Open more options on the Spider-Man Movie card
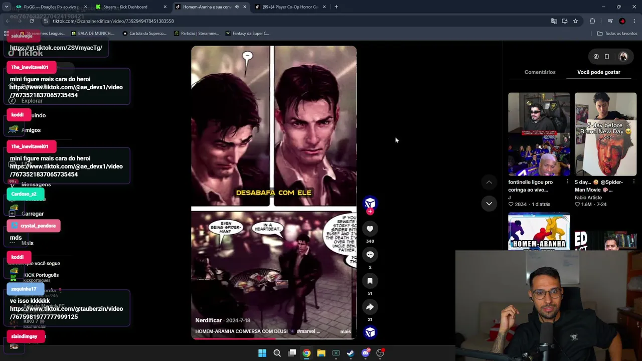This screenshot has width=642, height=361. (x=634, y=182)
